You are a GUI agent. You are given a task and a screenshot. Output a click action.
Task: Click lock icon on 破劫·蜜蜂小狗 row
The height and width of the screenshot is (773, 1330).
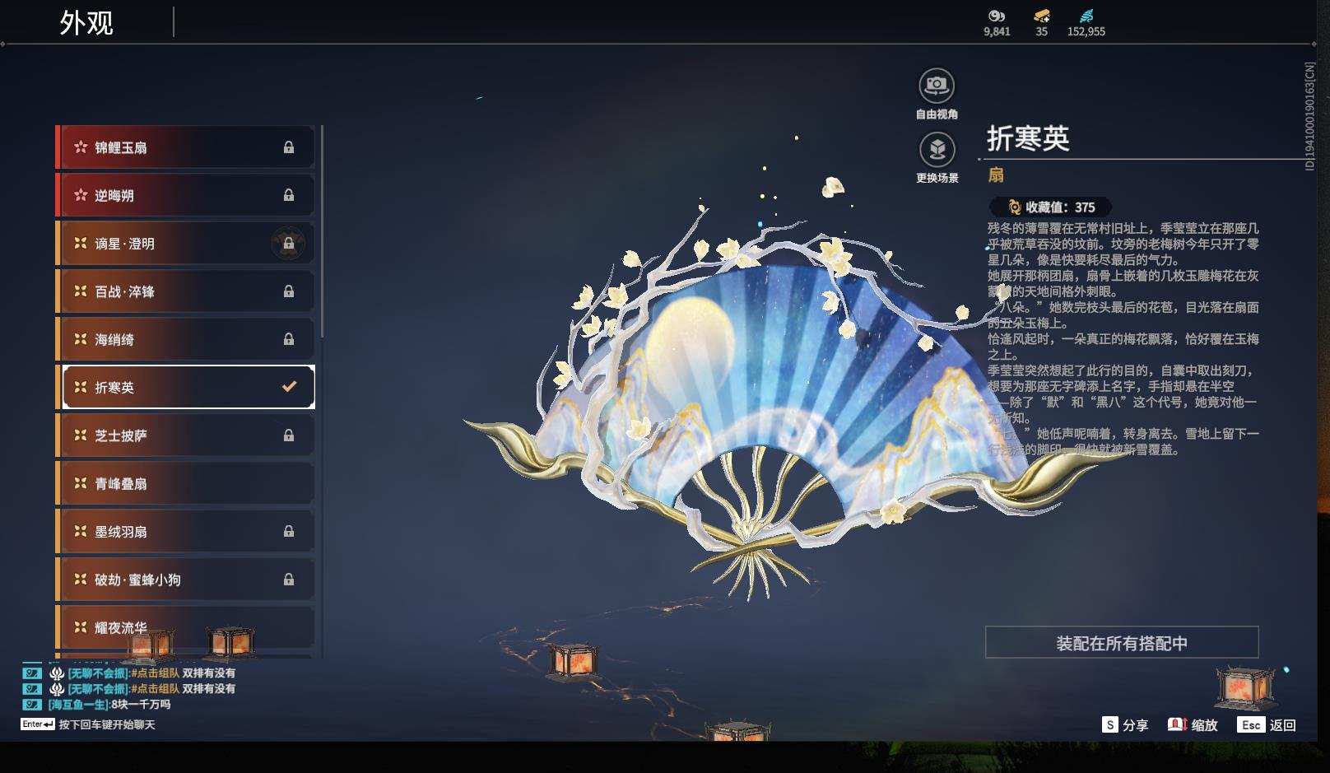click(x=289, y=580)
